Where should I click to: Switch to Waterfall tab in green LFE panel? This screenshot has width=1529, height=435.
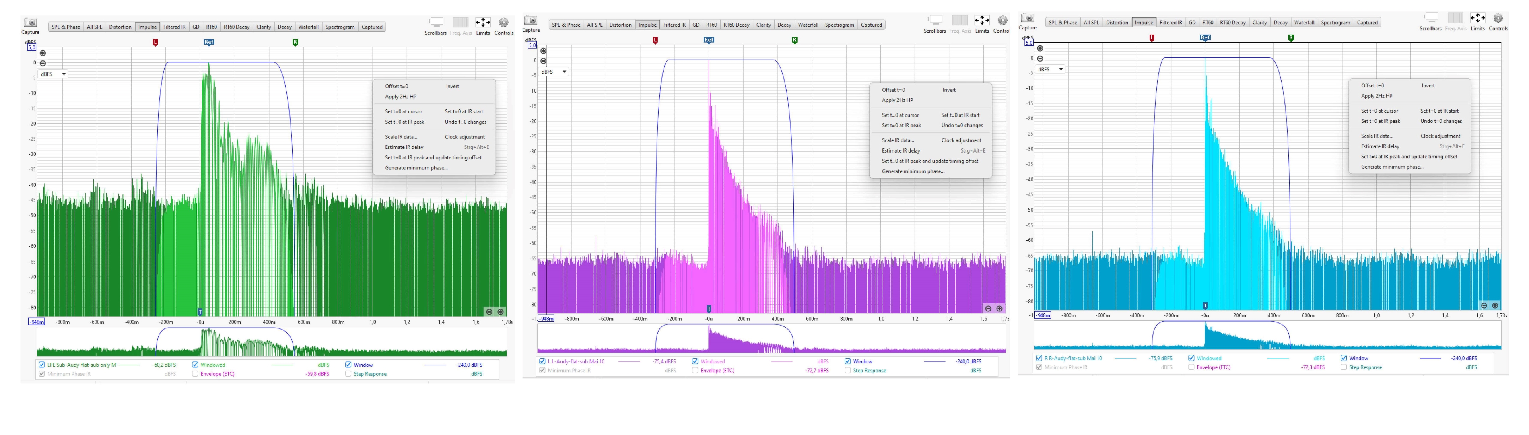(308, 27)
